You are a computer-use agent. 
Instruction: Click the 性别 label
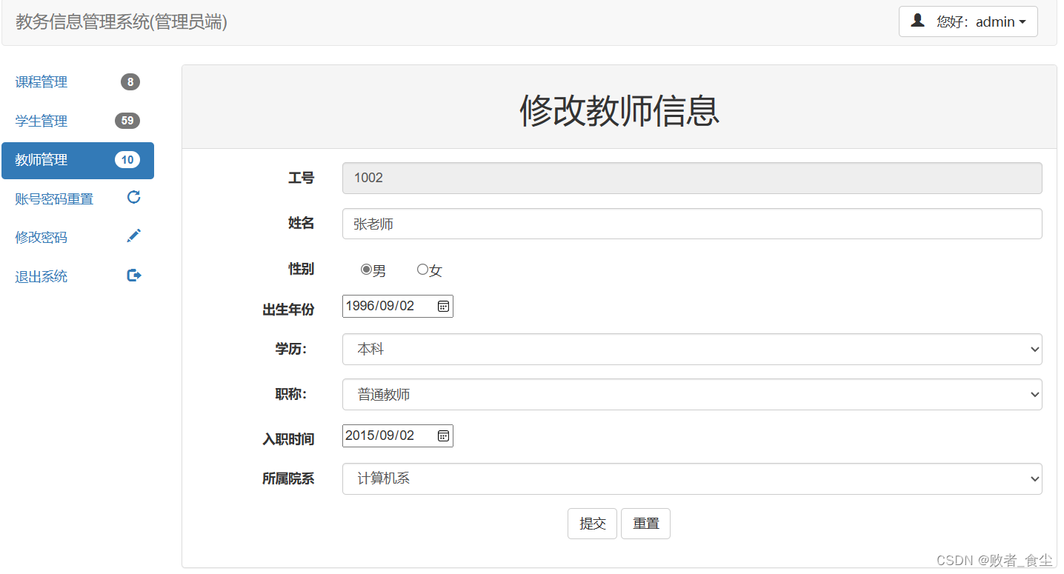pyautogui.click(x=301, y=269)
